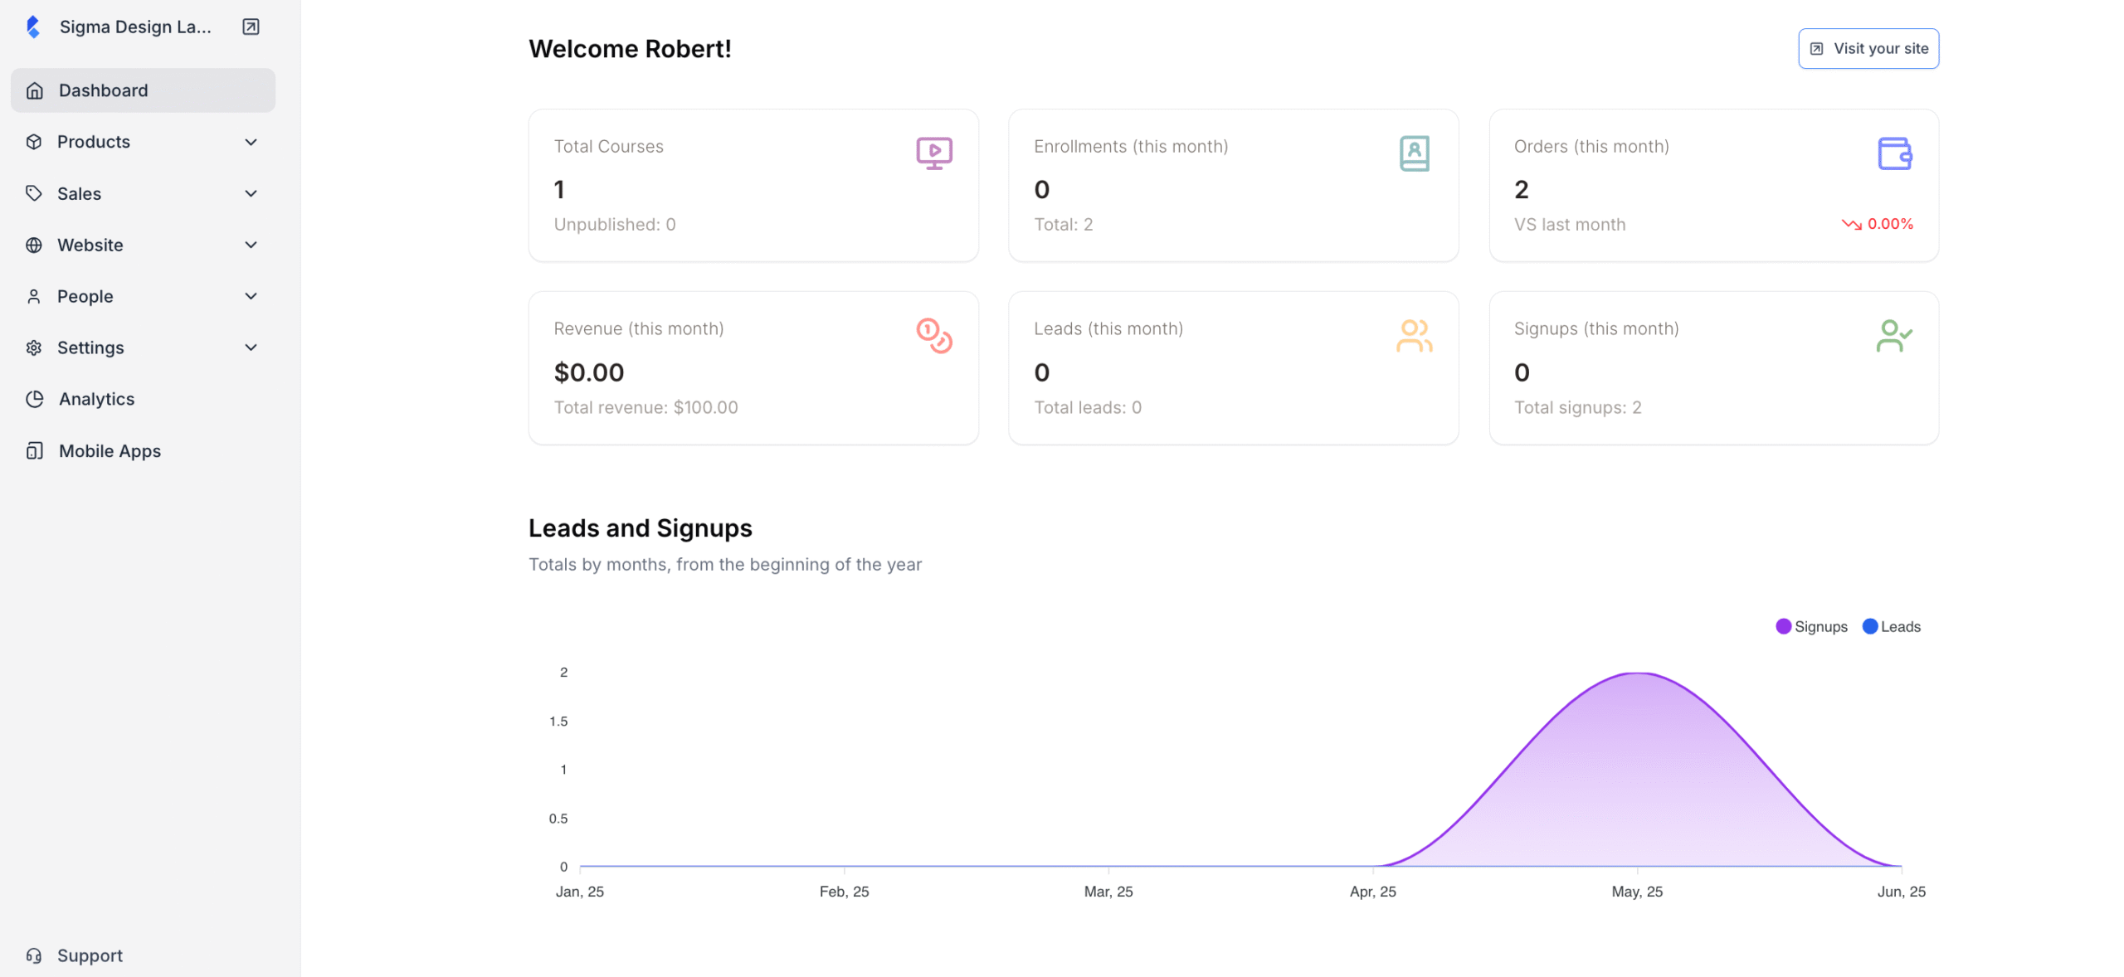The width and height of the screenshot is (2124, 977).
Task: Click the Mobile Apps phone icon
Action: click(x=34, y=450)
